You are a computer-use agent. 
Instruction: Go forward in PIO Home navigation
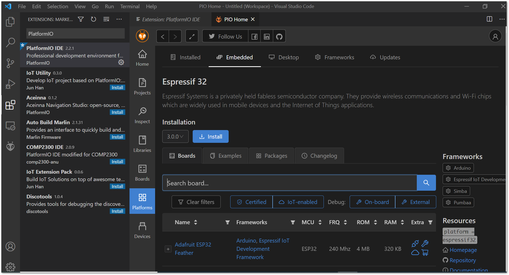pyautogui.click(x=175, y=36)
